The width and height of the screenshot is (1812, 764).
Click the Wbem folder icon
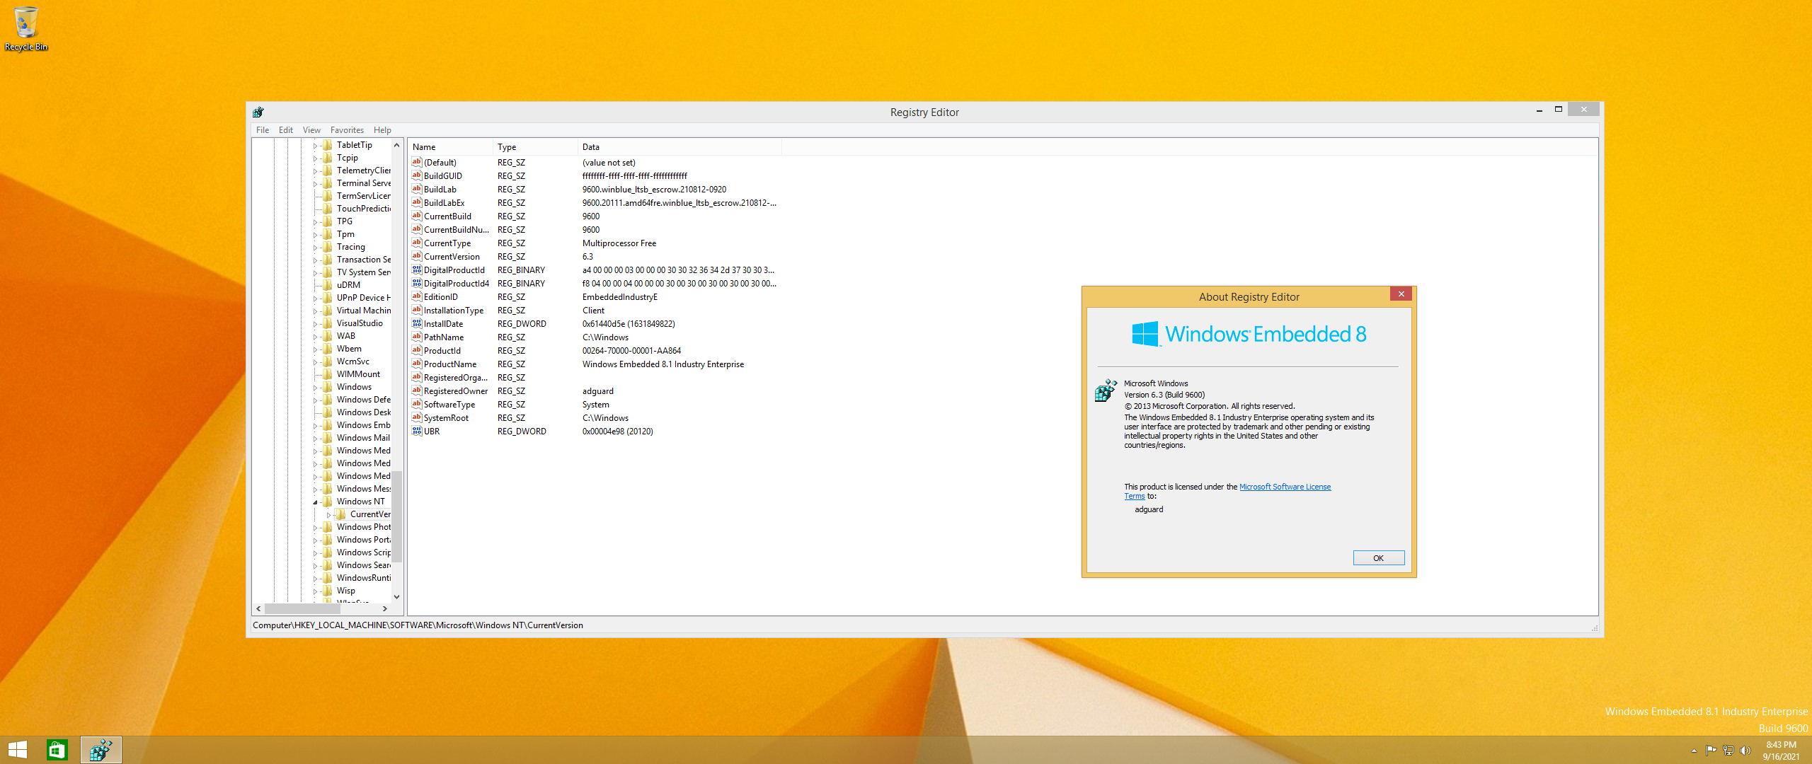pos(328,349)
